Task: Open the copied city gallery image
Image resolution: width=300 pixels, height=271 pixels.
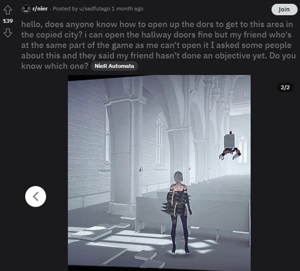Action: pyautogui.click(x=159, y=172)
